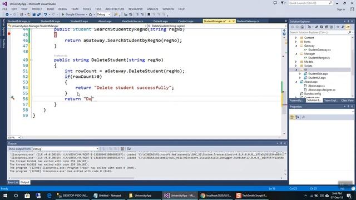
Task: Select Bundle.config in Solution Explorer
Action: (x=313, y=94)
